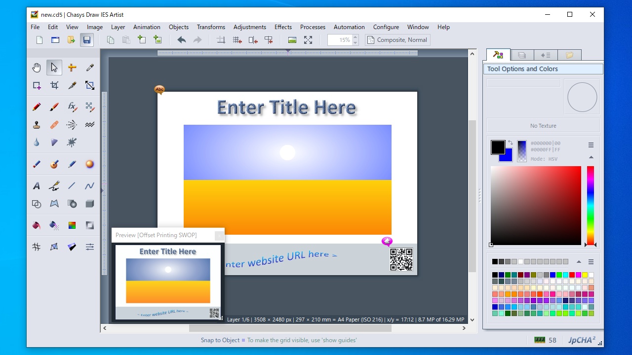This screenshot has width=632, height=355.
Task: Click the saturation-value color picker square
Action: coord(536,206)
